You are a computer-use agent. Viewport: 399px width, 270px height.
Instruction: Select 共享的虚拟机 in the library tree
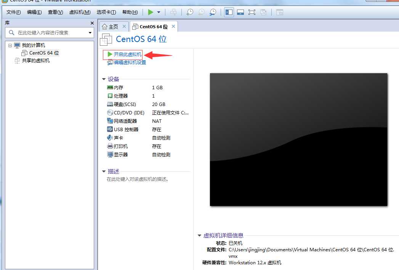[35, 61]
